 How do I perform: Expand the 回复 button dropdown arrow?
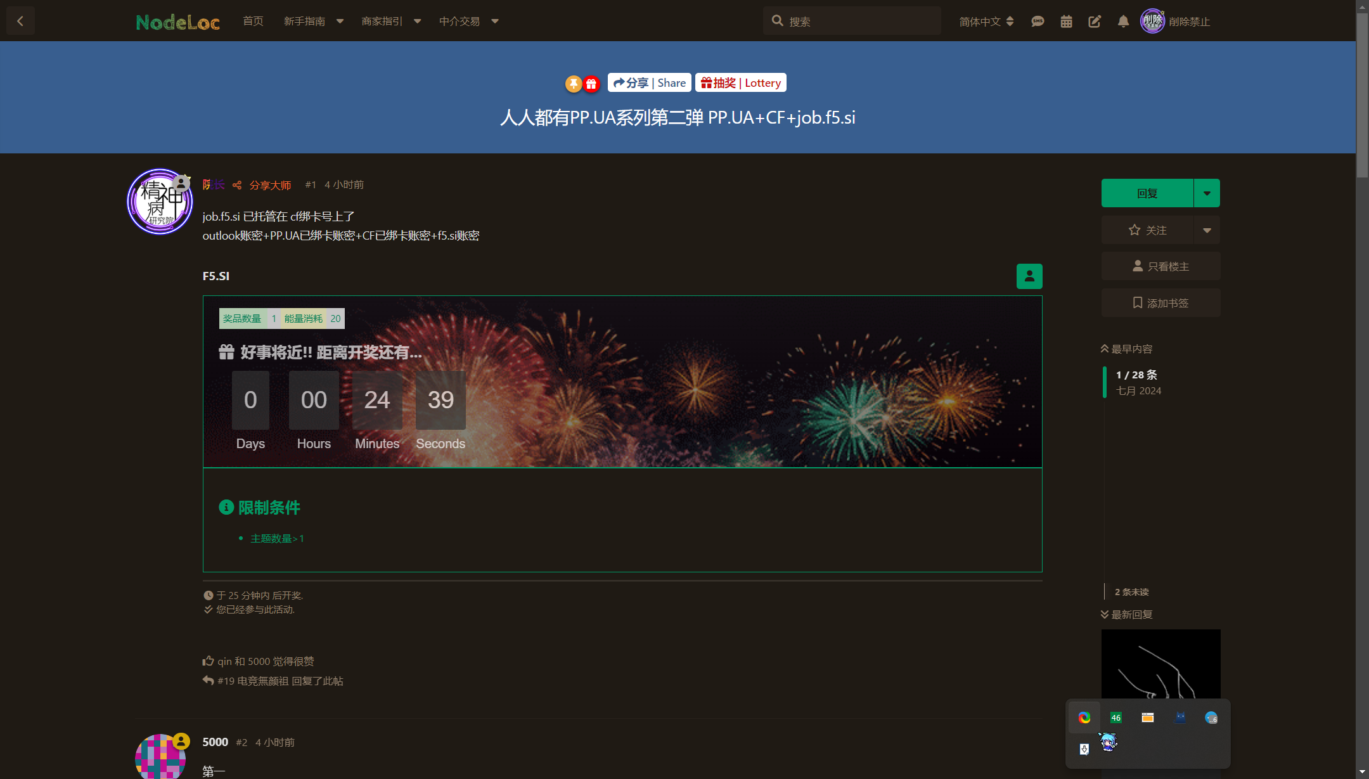click(x=1207, y=193)
